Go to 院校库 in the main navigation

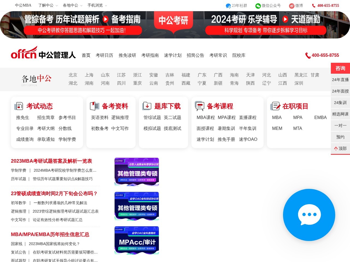point(239,55)
